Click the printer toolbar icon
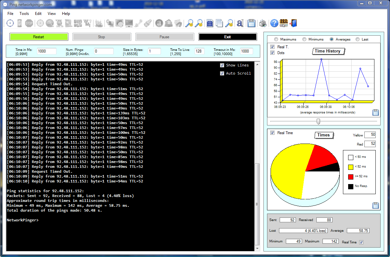Viewport: 390px width, 257px height. (x=263, y=23)
